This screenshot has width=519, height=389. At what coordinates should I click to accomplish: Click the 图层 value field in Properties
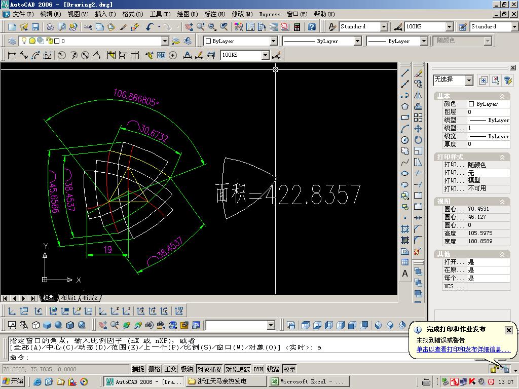tap(488, 112)
